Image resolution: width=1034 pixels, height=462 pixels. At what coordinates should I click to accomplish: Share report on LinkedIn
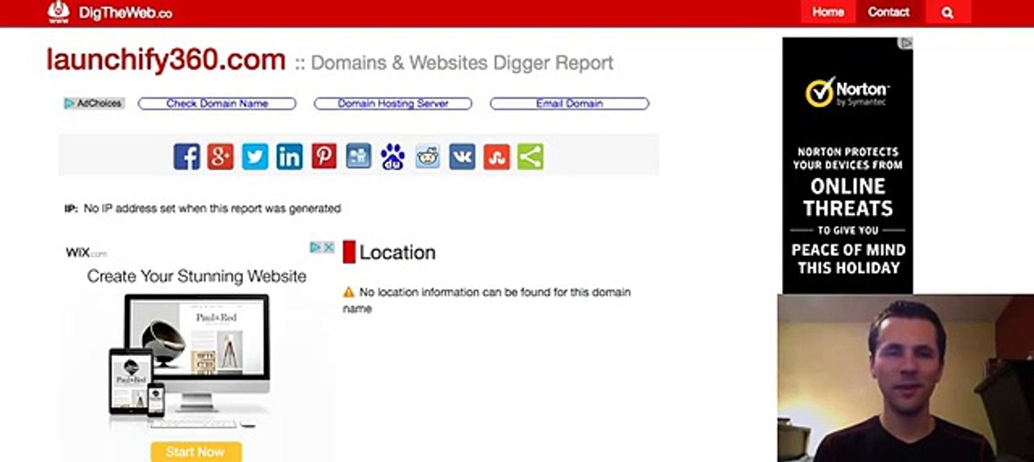[289, 157]
